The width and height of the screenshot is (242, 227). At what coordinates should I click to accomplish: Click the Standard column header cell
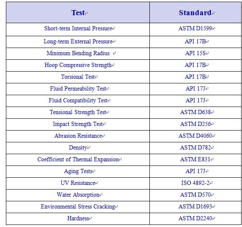[x=195, y=13]
